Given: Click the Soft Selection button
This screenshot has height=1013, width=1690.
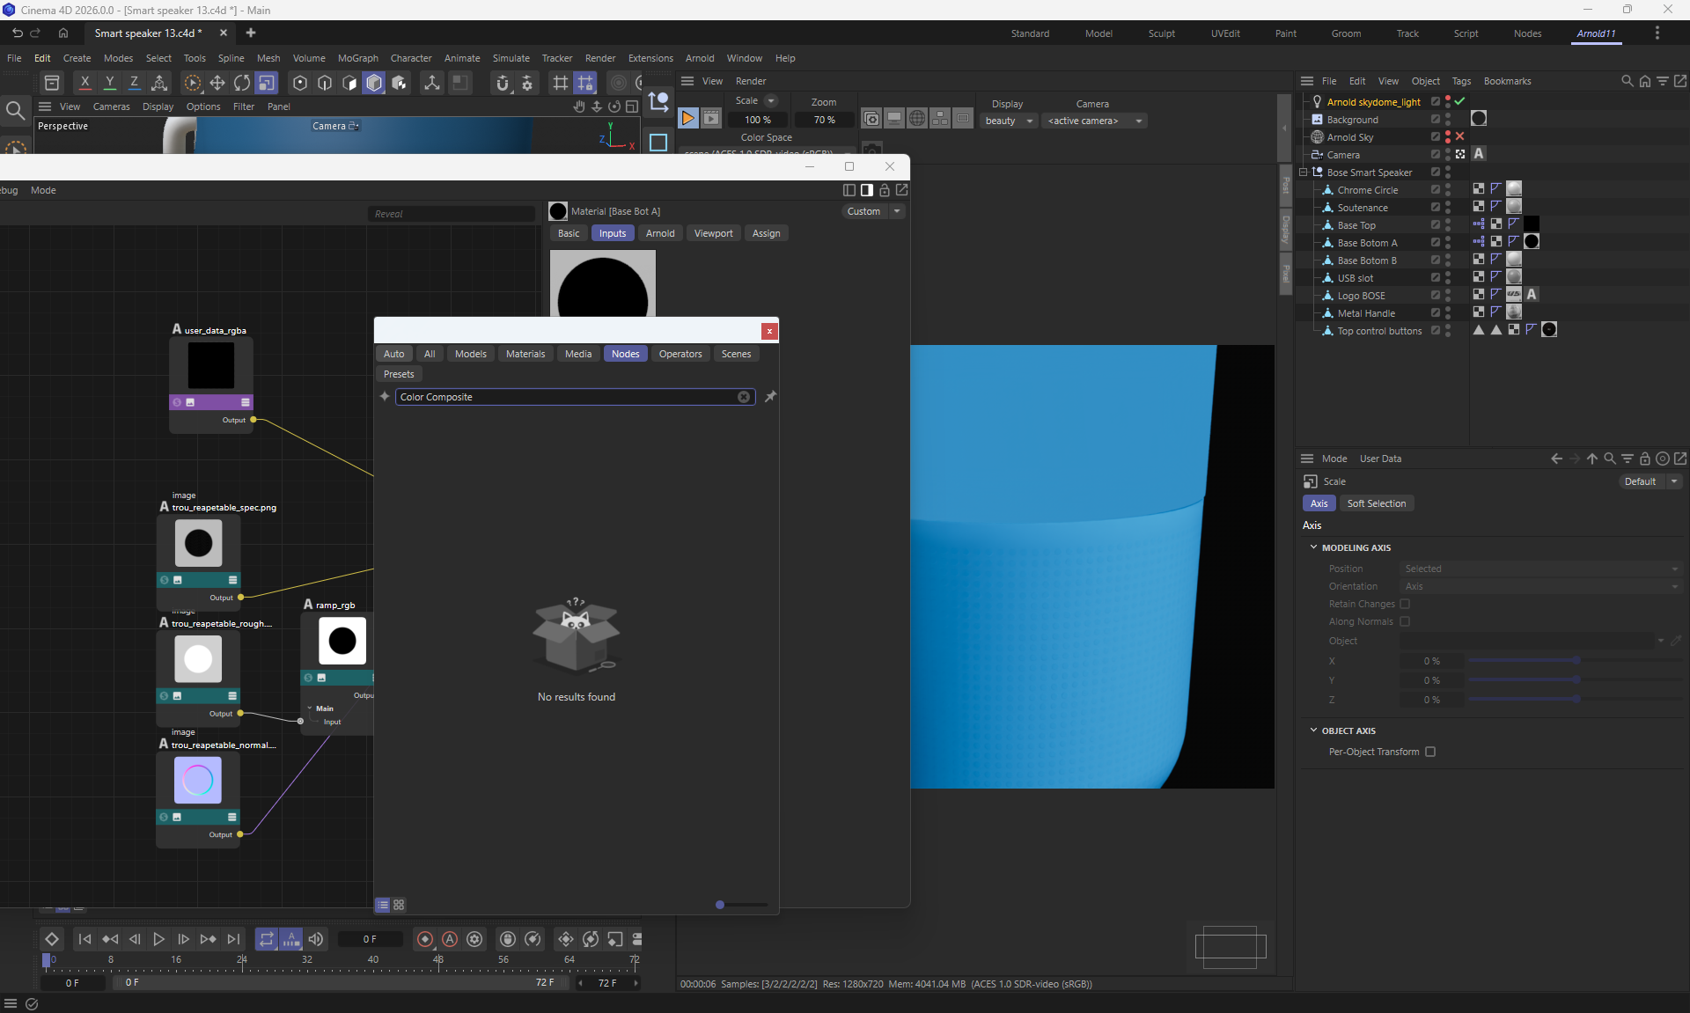Looking at the screenshot, I should point(1376,503).
